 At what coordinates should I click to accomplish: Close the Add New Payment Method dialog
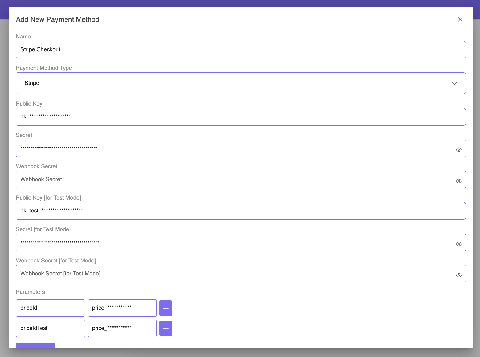(460, 19)
